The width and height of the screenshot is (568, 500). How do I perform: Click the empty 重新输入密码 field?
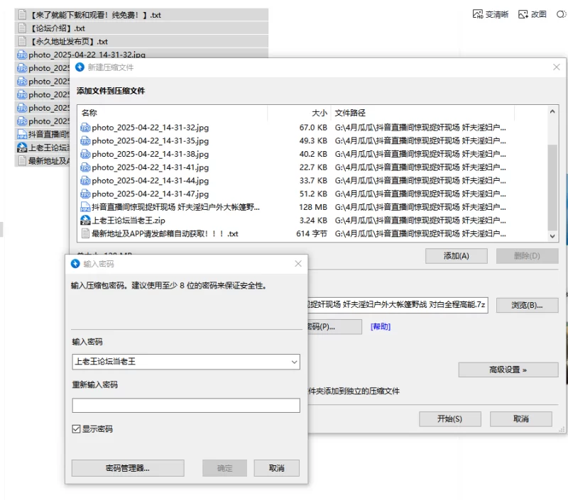[186, 406]
